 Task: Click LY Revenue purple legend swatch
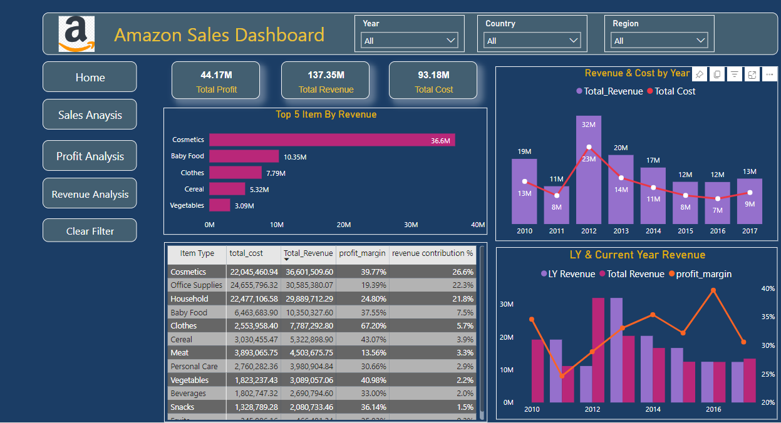click(x=544, y=274)
